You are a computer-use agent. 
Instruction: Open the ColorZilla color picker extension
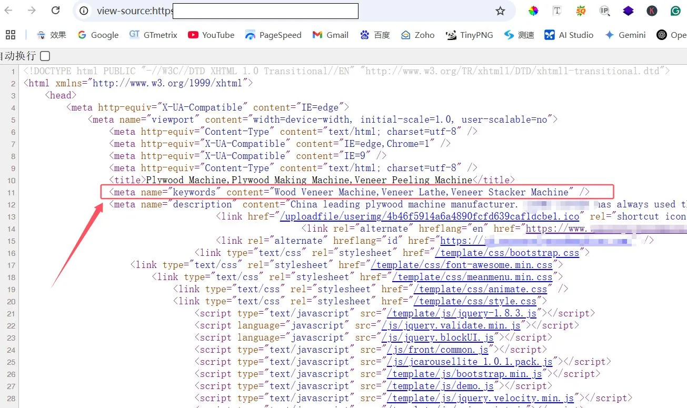tap(533, 10)
